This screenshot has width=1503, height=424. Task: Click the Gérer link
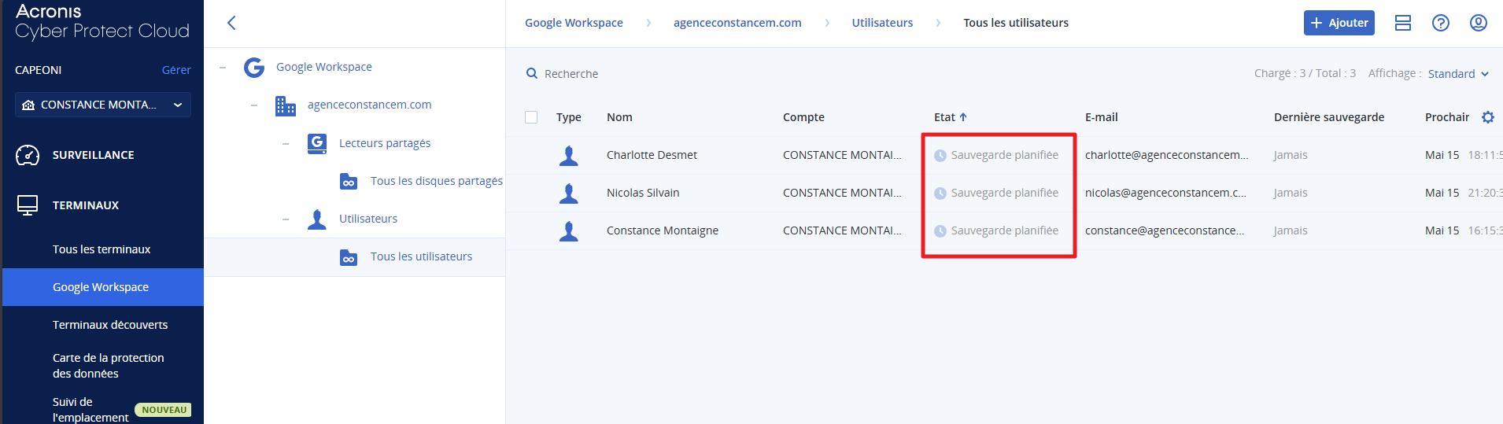point(176,70)
